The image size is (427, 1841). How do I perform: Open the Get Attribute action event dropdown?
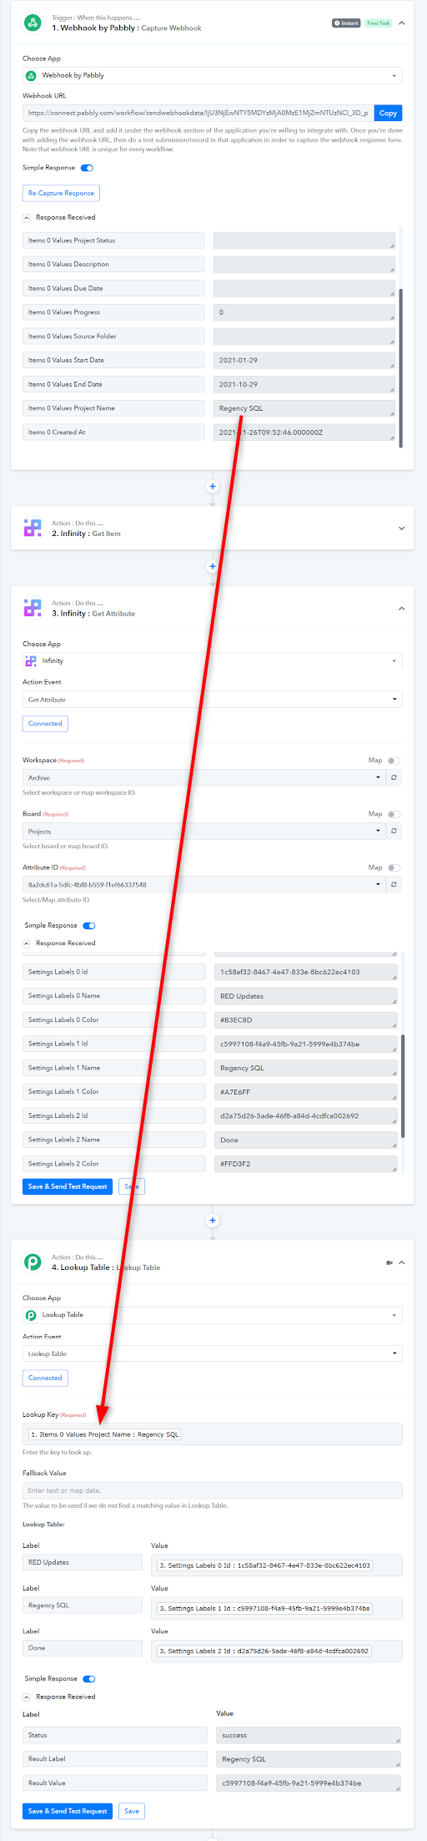(212, 700)
